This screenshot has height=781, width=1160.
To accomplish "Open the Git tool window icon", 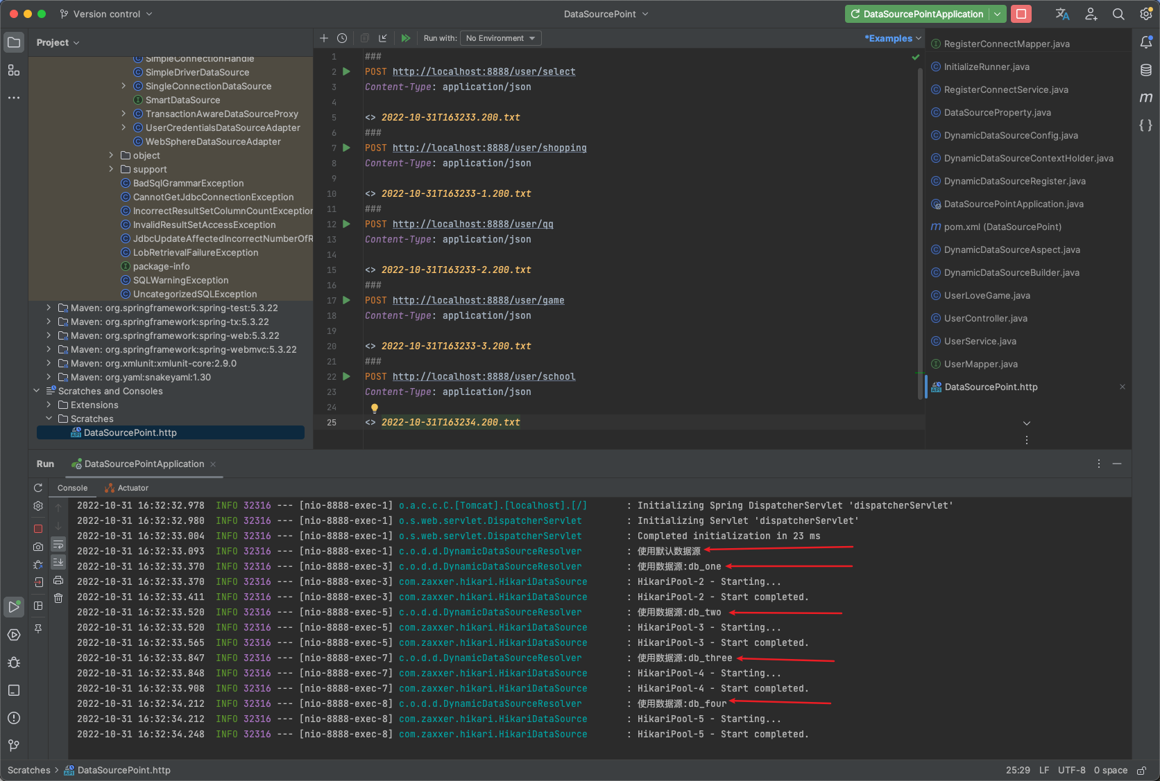I will [x=14, y=746].
